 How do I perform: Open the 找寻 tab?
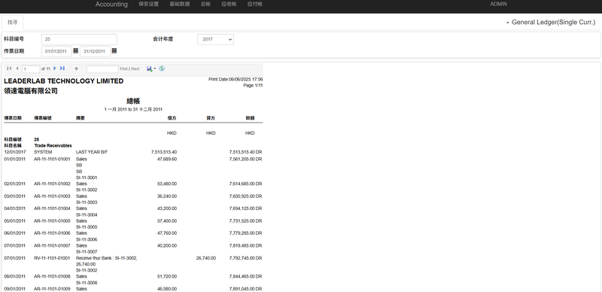point(12,23)
